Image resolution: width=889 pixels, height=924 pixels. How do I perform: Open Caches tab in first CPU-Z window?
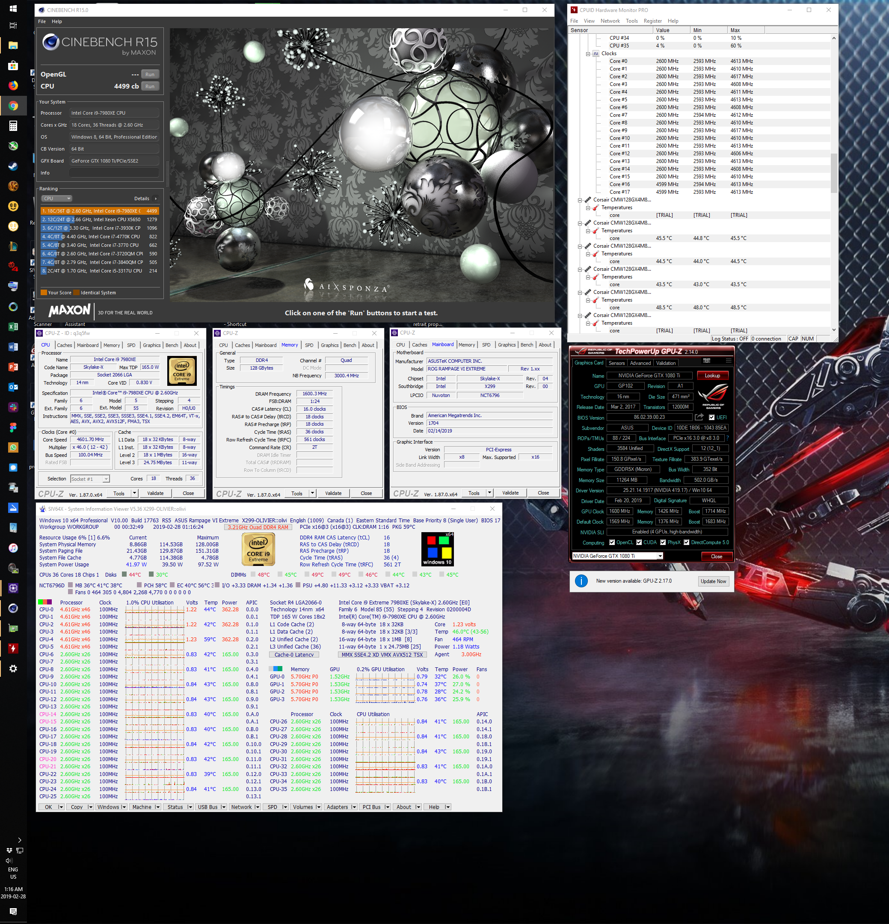65,345
